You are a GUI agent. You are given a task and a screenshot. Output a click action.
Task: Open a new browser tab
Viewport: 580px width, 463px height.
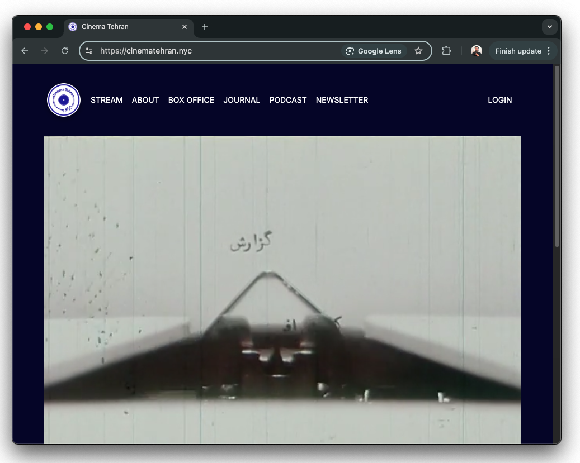pos(205,27)
